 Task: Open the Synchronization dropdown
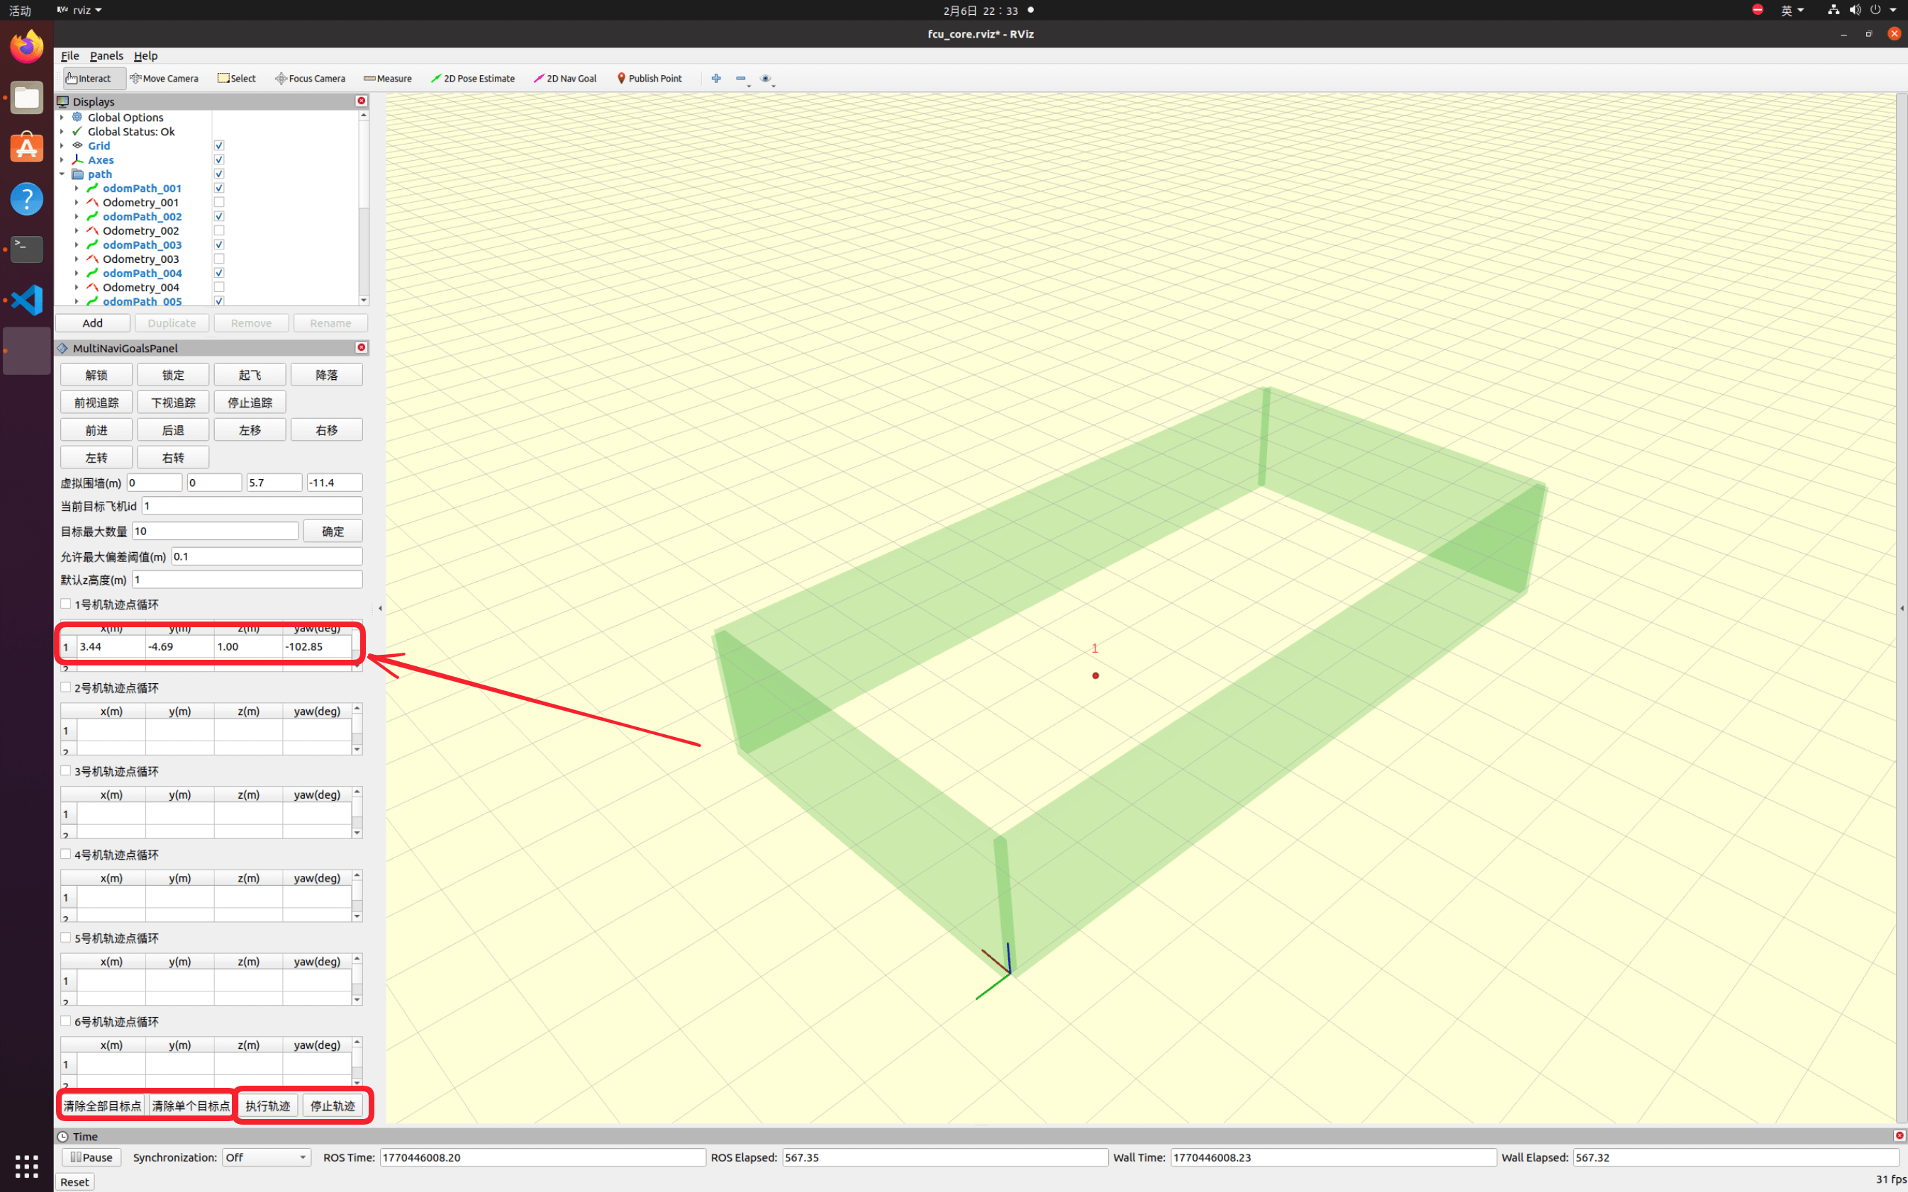(266, 1157)
